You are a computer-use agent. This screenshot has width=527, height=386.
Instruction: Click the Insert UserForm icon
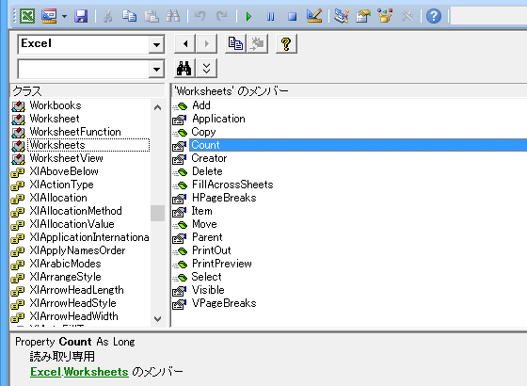pos(49,16)
